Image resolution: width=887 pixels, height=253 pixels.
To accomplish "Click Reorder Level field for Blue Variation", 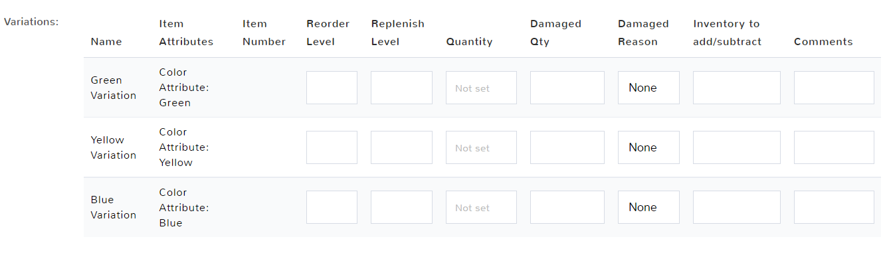I will pyautogui.click(x=332, y=207).
